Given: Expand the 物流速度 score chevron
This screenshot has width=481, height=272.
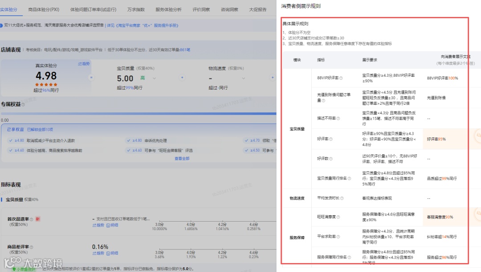Looking at the screenshot, I should (x=243, y=78).
